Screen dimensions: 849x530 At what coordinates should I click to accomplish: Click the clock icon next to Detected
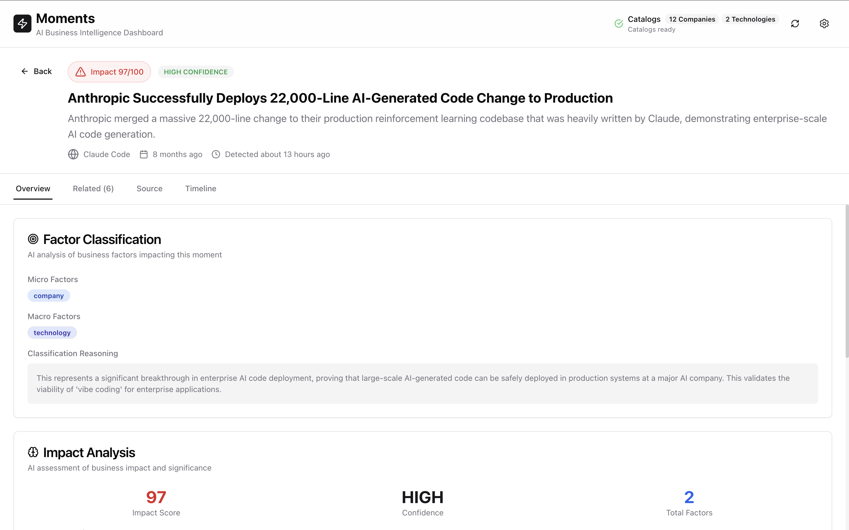click(216, 154)
